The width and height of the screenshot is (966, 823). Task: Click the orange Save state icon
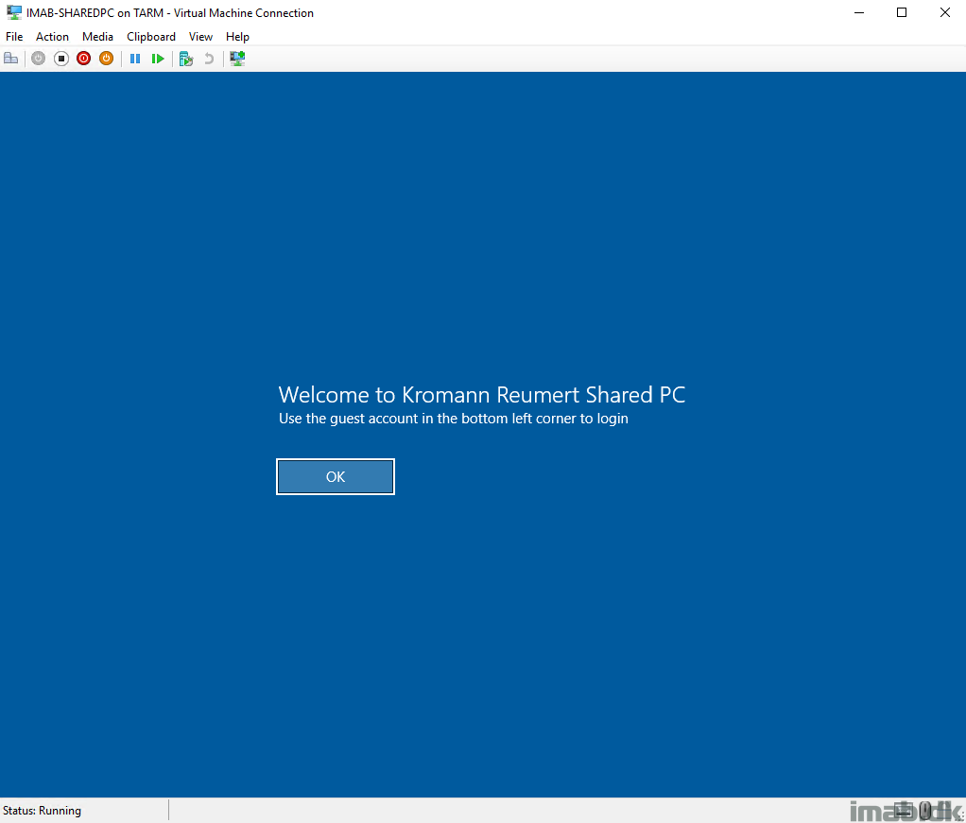pos(107,59)
